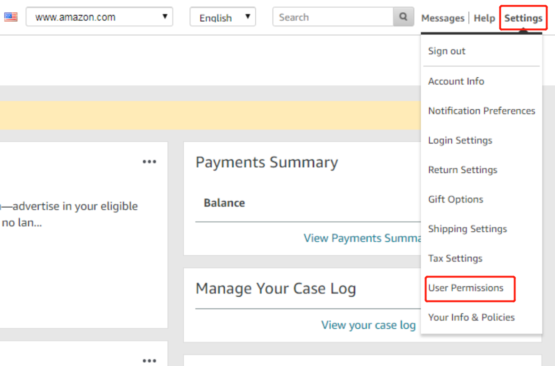Choose Tax Settings
This screenshot has height=366, width=555.
coord(455,259)
